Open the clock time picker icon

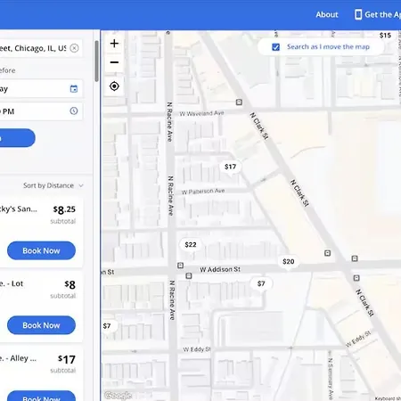pos(74,110)
